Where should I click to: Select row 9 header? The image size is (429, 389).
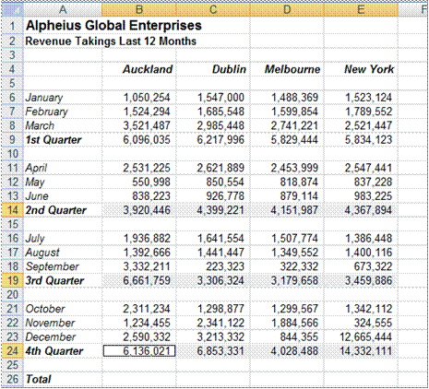pyautogui.click(x=12, y=140)
